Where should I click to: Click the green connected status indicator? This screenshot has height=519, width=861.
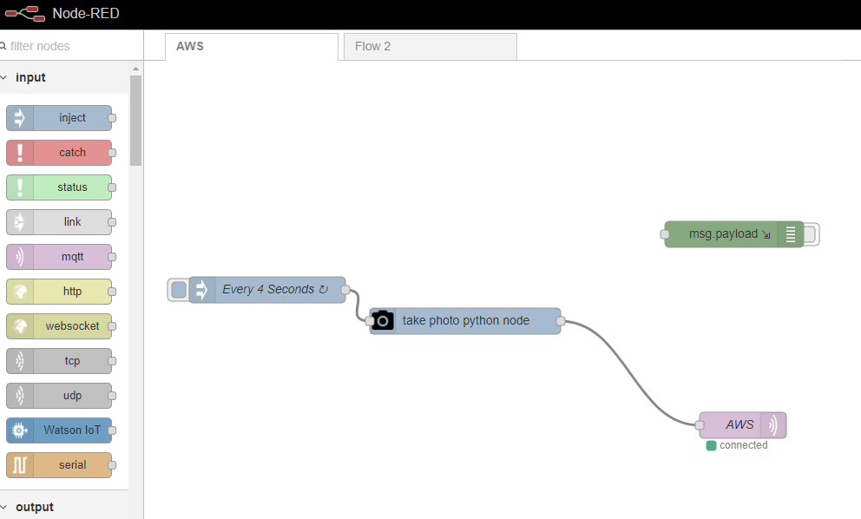point(711,445)
